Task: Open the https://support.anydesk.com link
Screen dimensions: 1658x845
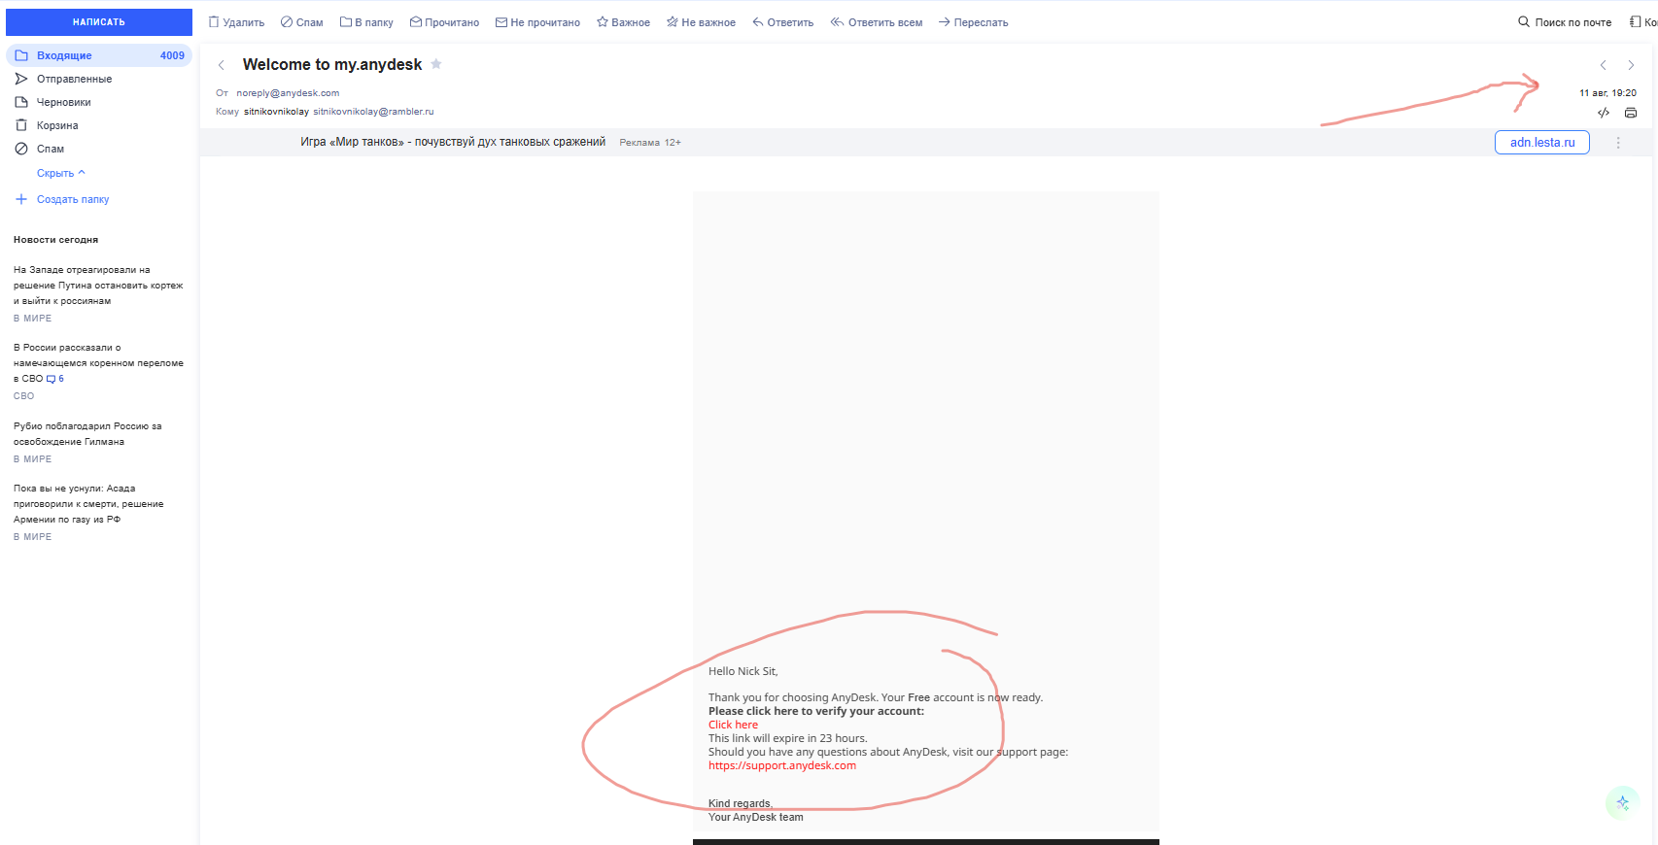Action: point(782,765)
